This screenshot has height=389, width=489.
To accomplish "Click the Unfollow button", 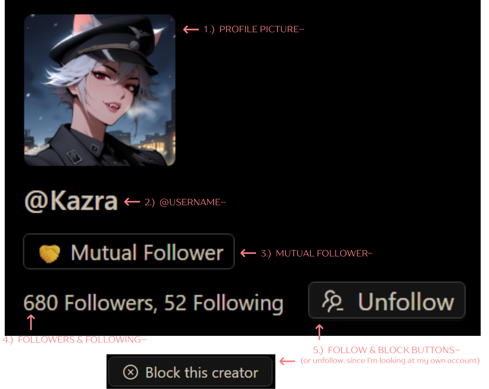I will tap(387, 300).
